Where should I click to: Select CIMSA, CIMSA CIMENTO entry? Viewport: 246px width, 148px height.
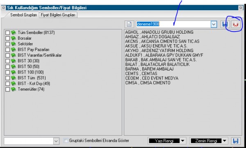(148, 83)
